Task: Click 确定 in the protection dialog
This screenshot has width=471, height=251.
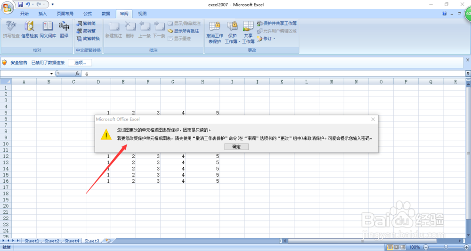Action: click(236, 146)
